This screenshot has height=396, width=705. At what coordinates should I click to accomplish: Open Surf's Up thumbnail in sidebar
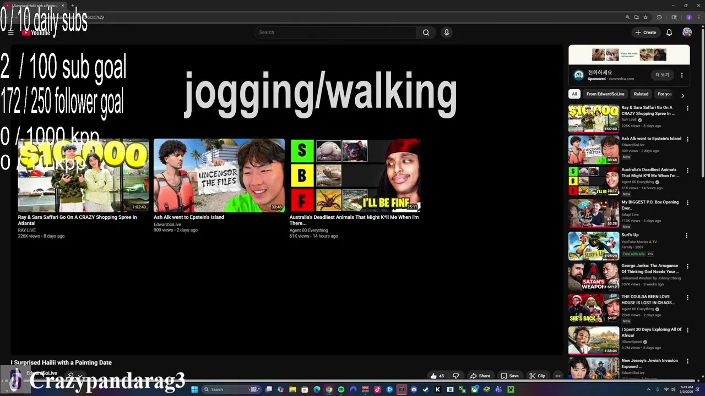click(594, 246)
